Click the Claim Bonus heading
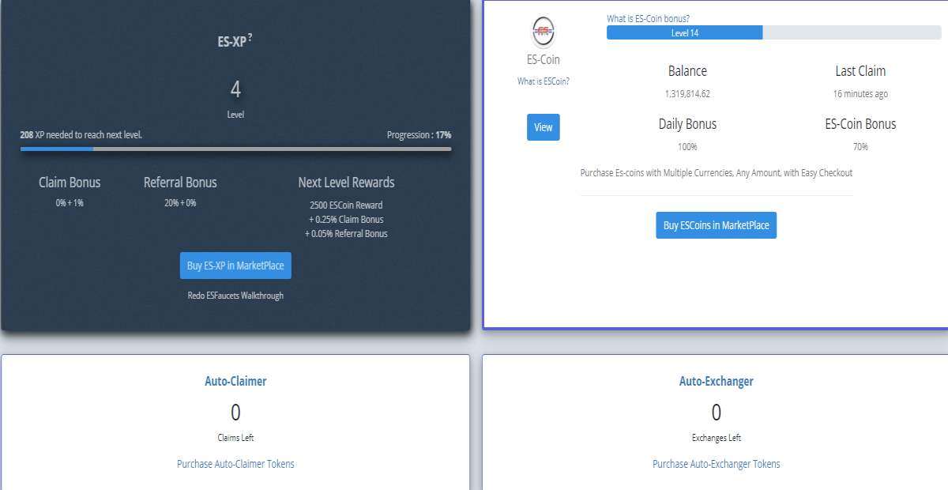 point(70,183)
